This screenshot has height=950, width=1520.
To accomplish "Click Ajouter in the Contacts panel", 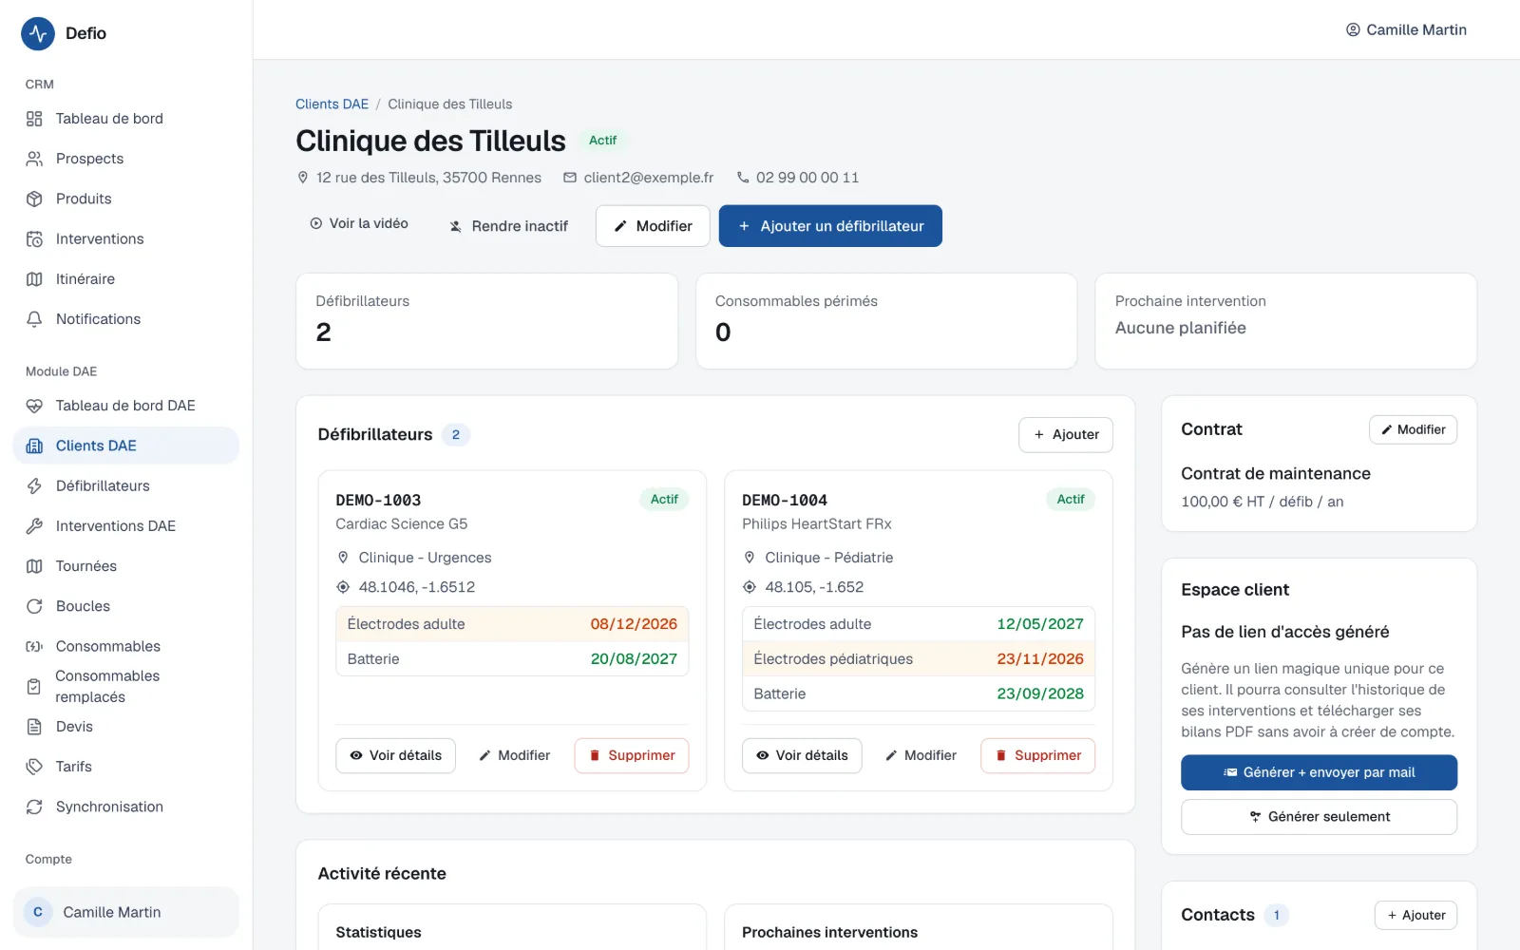I will point(1415,915).
